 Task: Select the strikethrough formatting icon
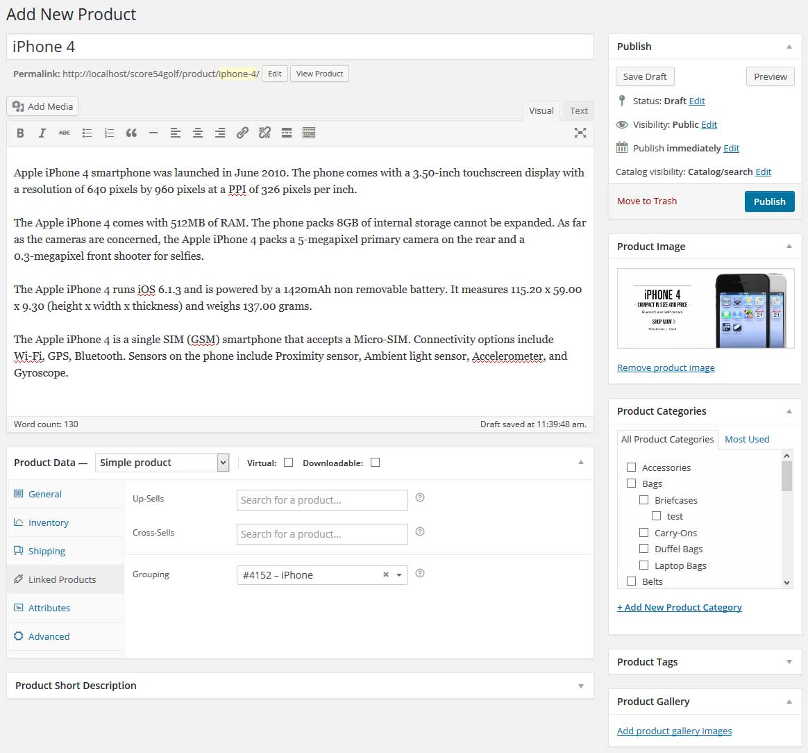(x=65, y=132)
